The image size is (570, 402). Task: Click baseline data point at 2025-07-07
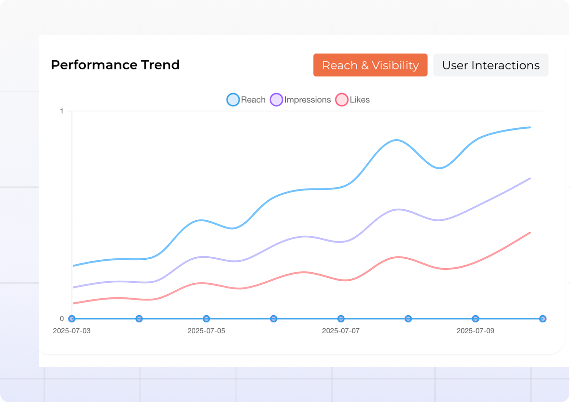click(x=341, y=319)
